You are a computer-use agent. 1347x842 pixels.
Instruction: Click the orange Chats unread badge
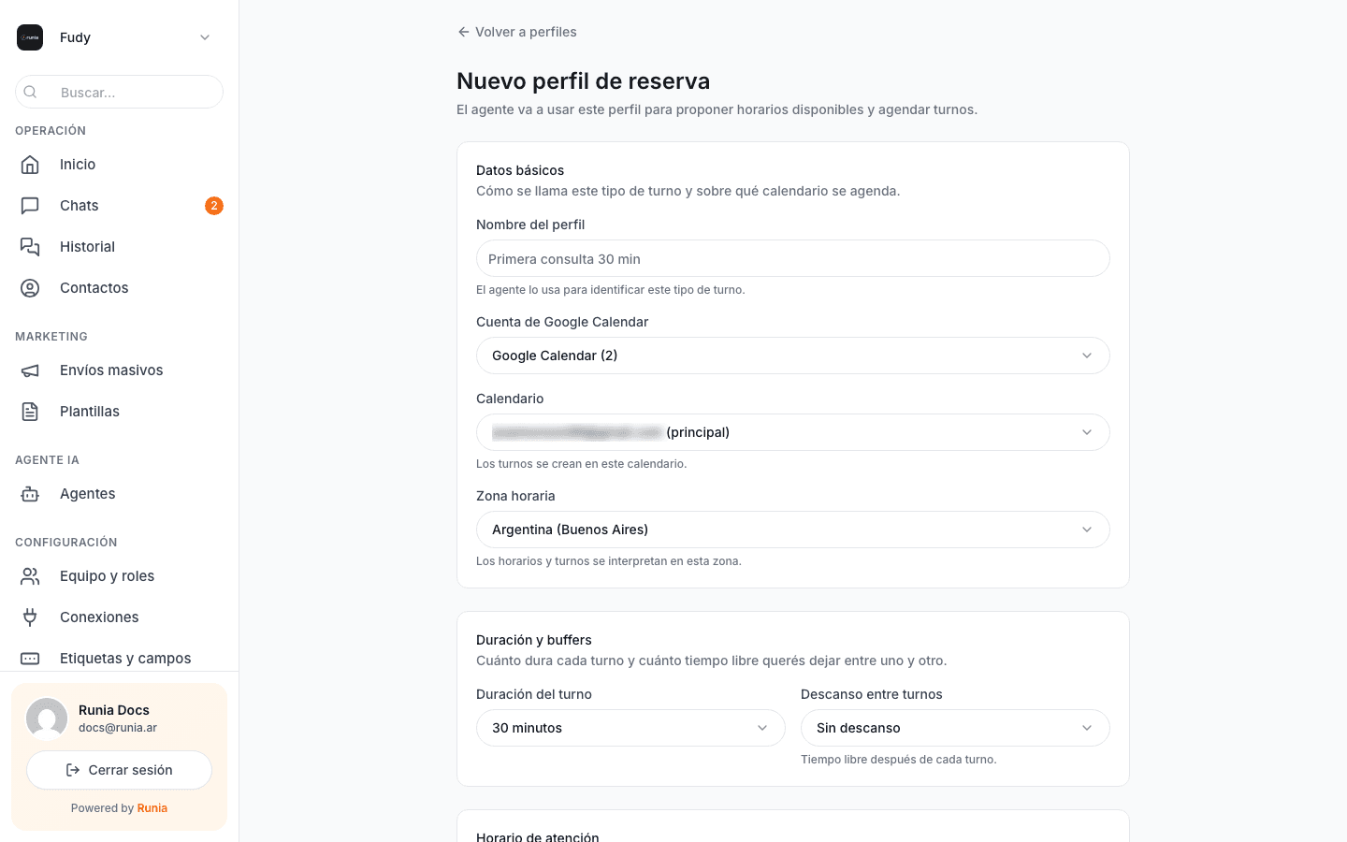[214, 206]
